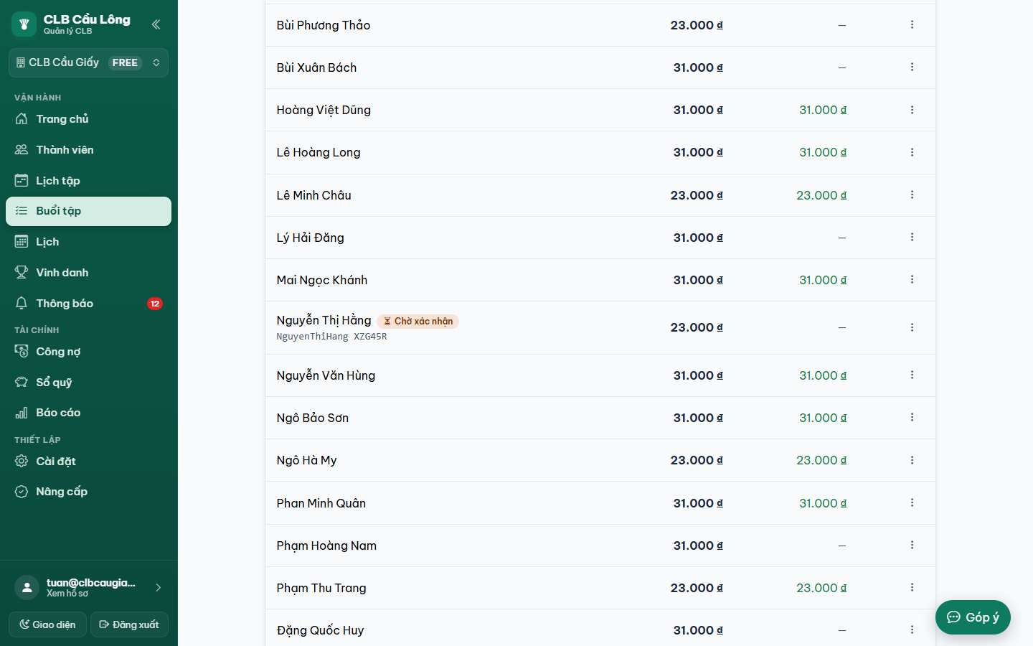1033x646 pixels.
Task: Open row menu for Hoàng Việt Dũng
Action: click(x=912, y=110)
